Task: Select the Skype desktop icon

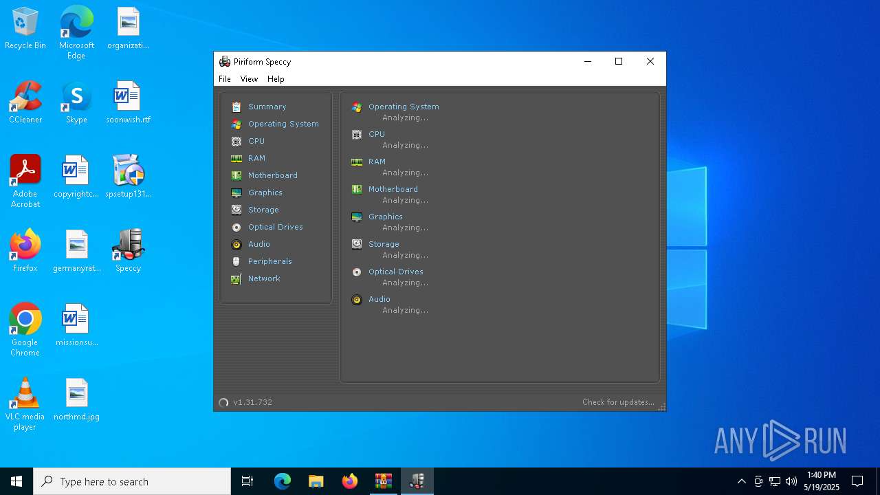Action: pos(76,102)
